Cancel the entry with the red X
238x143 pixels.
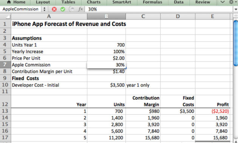(54, 9)
